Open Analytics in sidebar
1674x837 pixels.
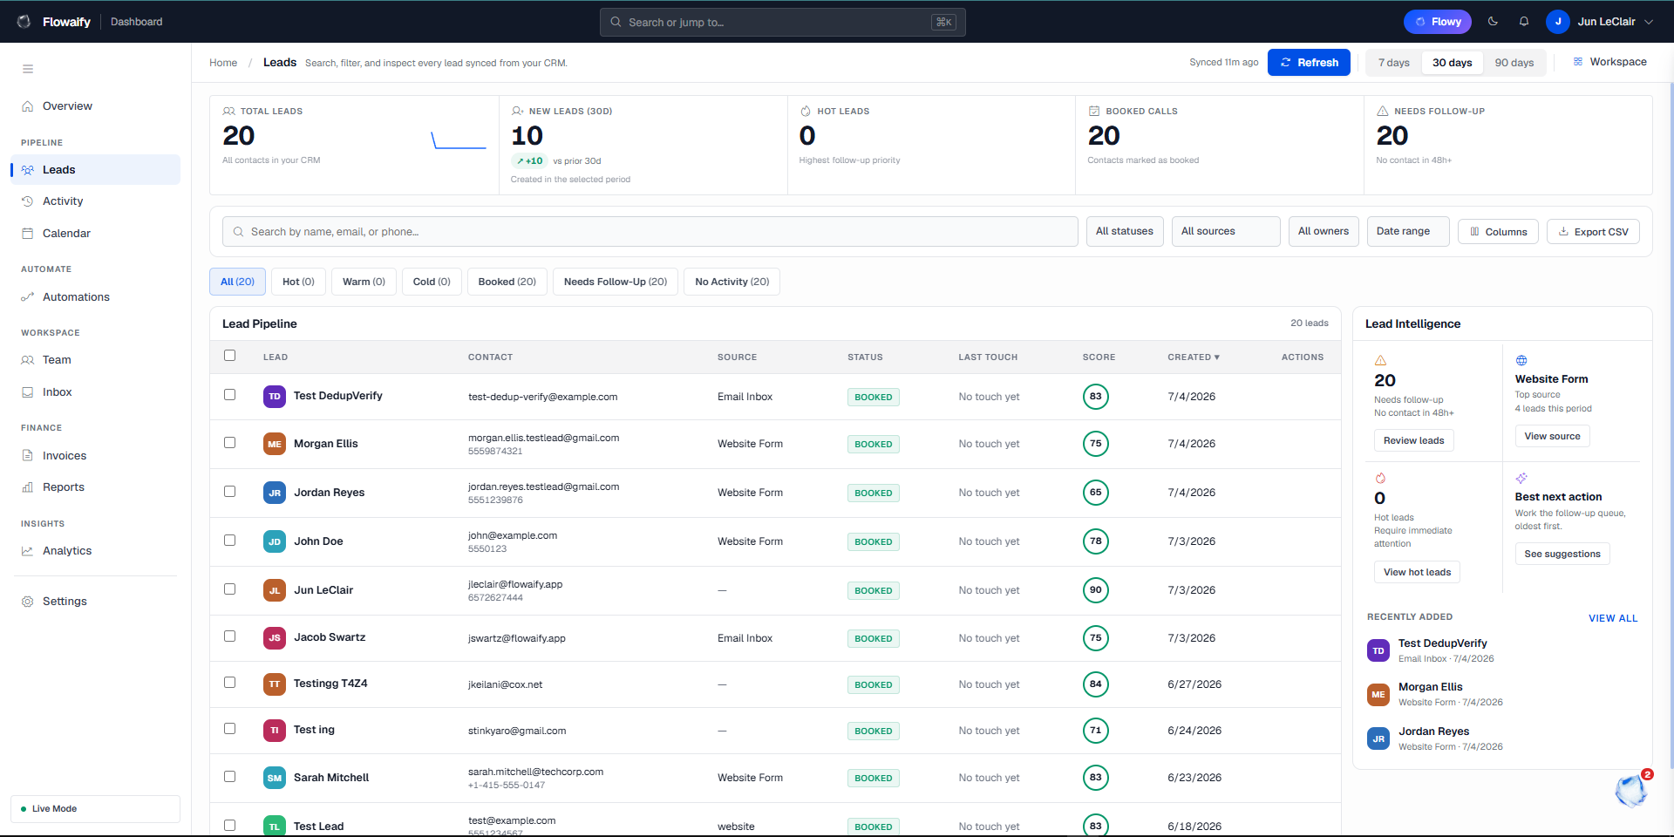point(96,551)
